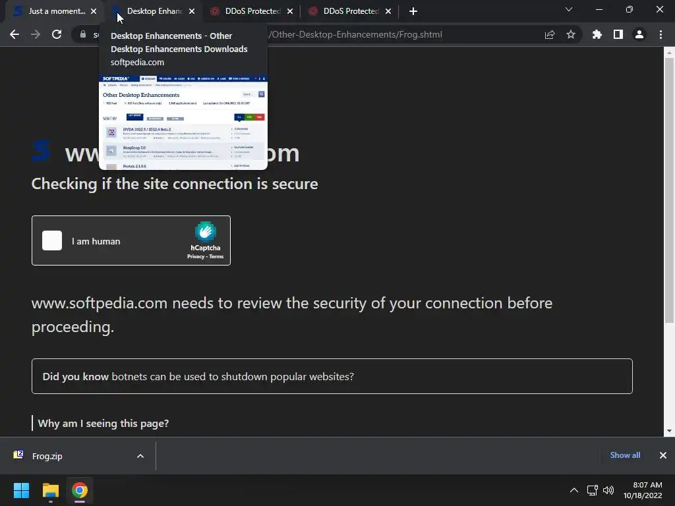Open the Extensions puzzle icon
Screen dimensions: 675x506
pyautogui.click(x=597, y=34)
